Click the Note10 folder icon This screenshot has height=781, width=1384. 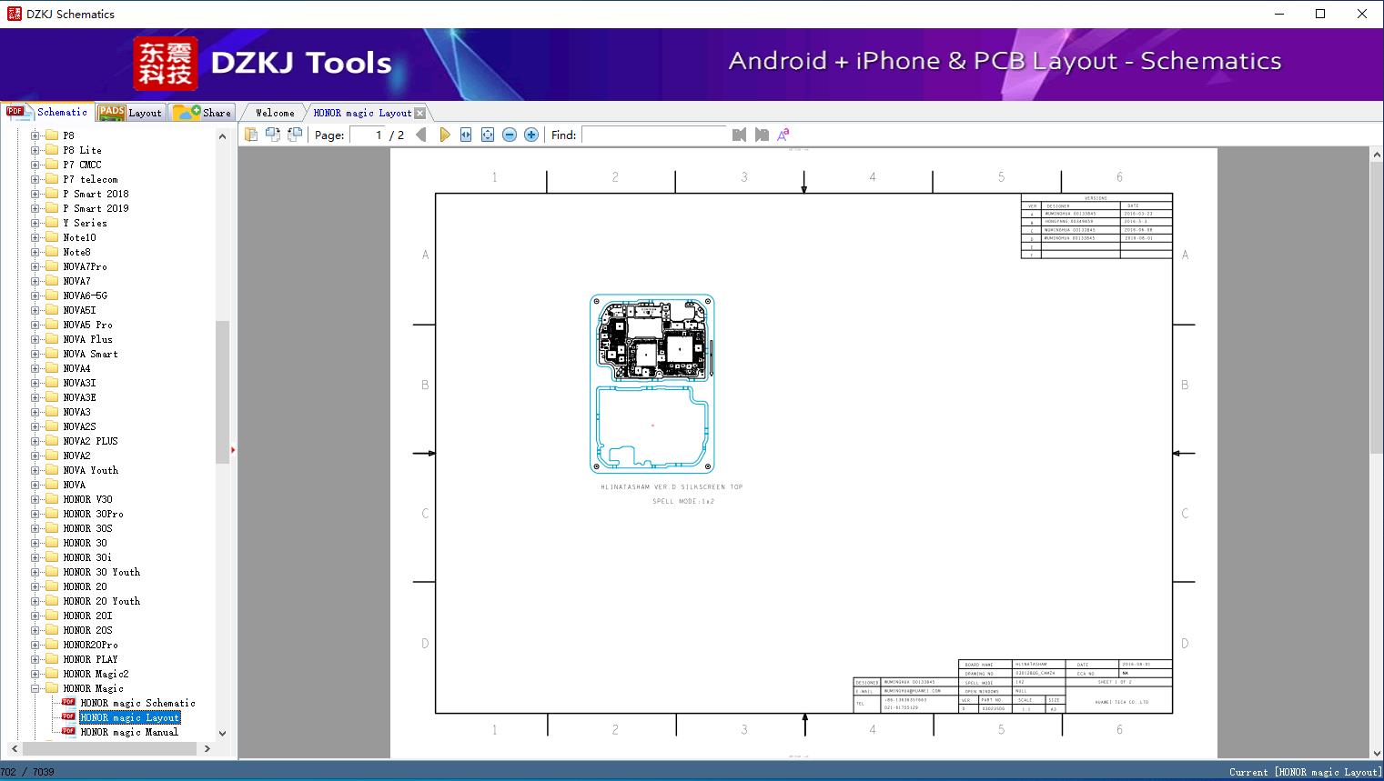tap(52, 237)
